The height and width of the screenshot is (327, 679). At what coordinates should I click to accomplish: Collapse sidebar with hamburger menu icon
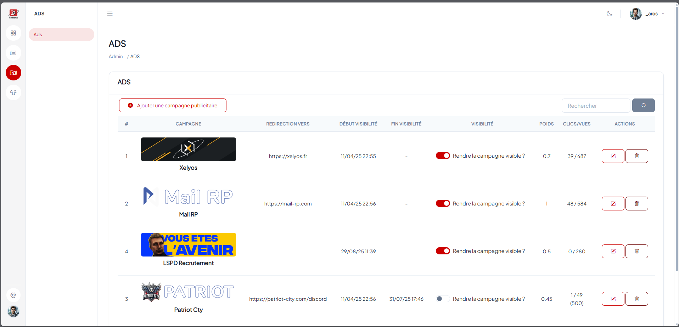tap(110, 14)
